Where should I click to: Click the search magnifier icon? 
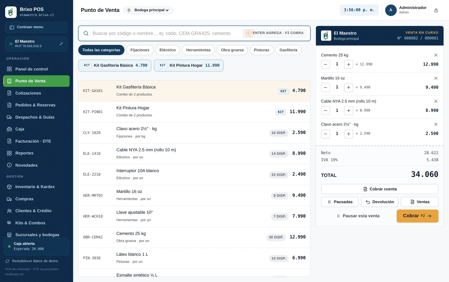(x=86, y=33)
